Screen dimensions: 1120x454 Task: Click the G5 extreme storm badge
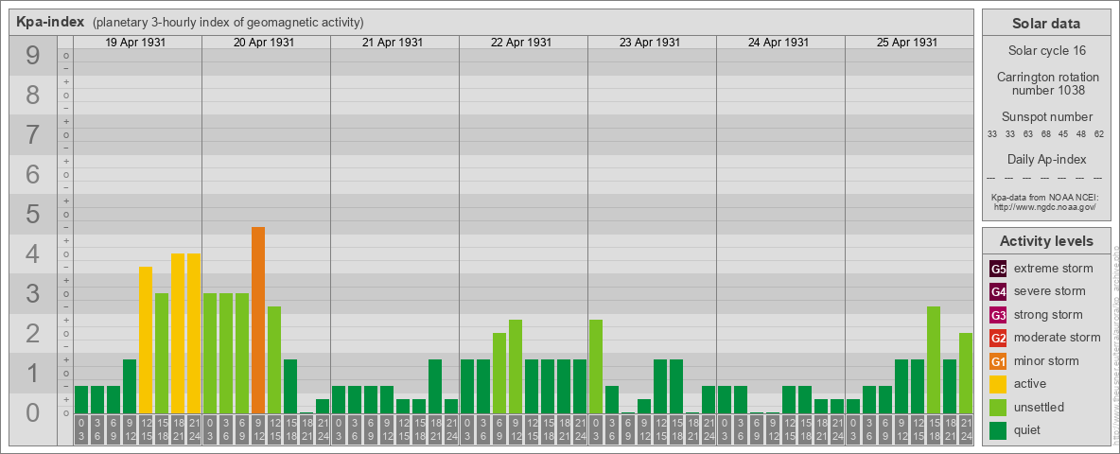pos(998,270)
